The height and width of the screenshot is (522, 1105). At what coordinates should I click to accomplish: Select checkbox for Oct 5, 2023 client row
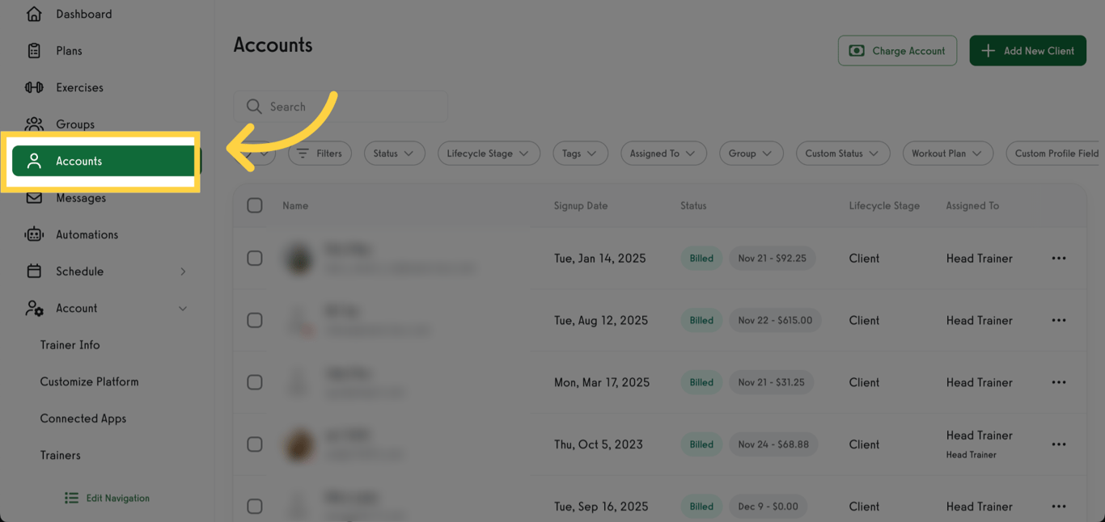tap(255, 444)
